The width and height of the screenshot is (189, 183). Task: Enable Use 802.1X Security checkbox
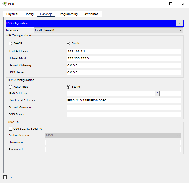(x=11, y=129)
